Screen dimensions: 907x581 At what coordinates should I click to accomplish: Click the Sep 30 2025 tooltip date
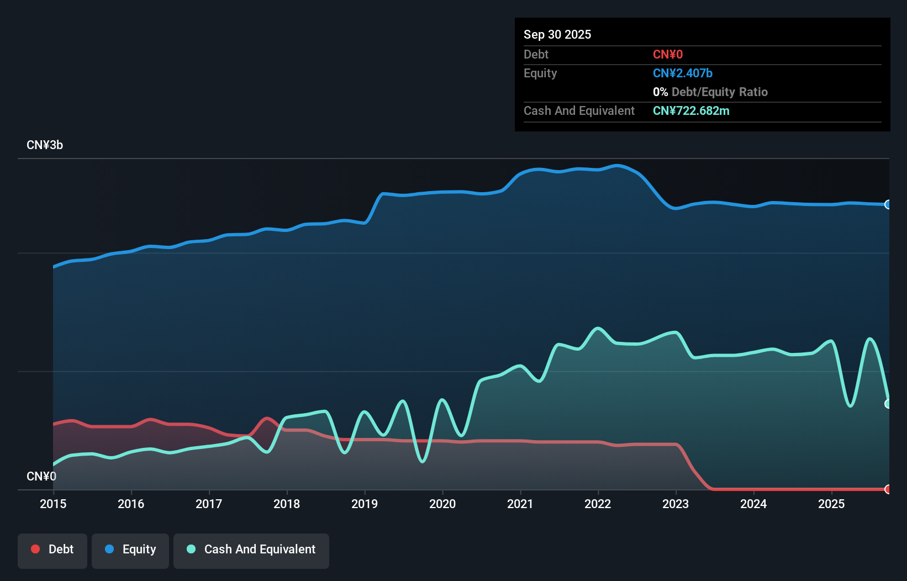click(x=557, y=34)
